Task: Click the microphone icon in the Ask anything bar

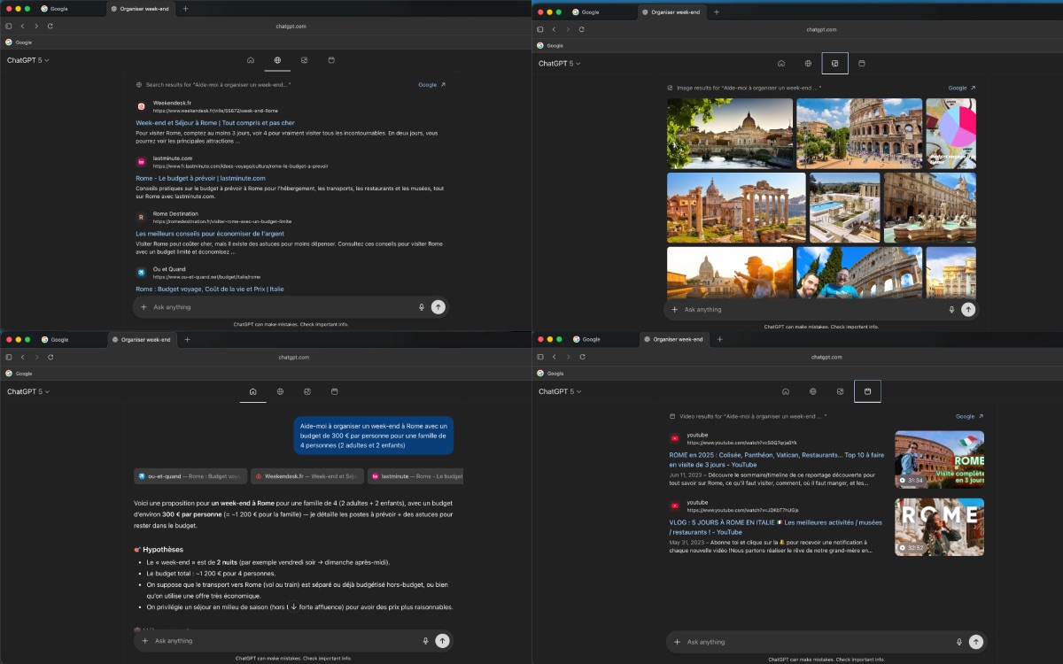Action: point(421,306)
